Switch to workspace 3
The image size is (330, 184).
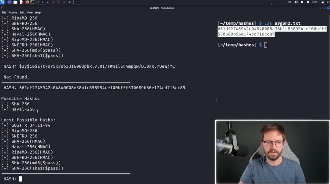[x=53, y=2]
